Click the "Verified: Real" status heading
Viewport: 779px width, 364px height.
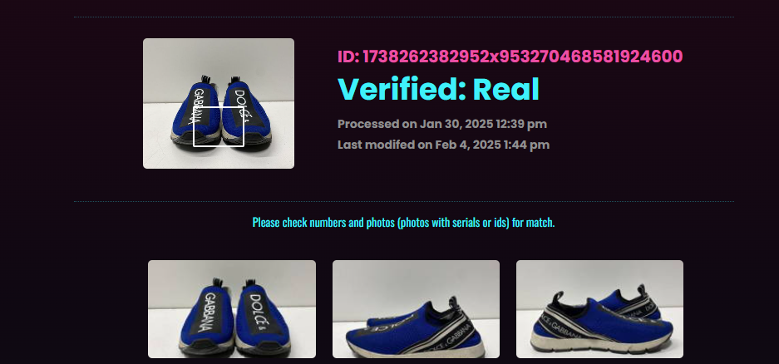tap(438, 90)
